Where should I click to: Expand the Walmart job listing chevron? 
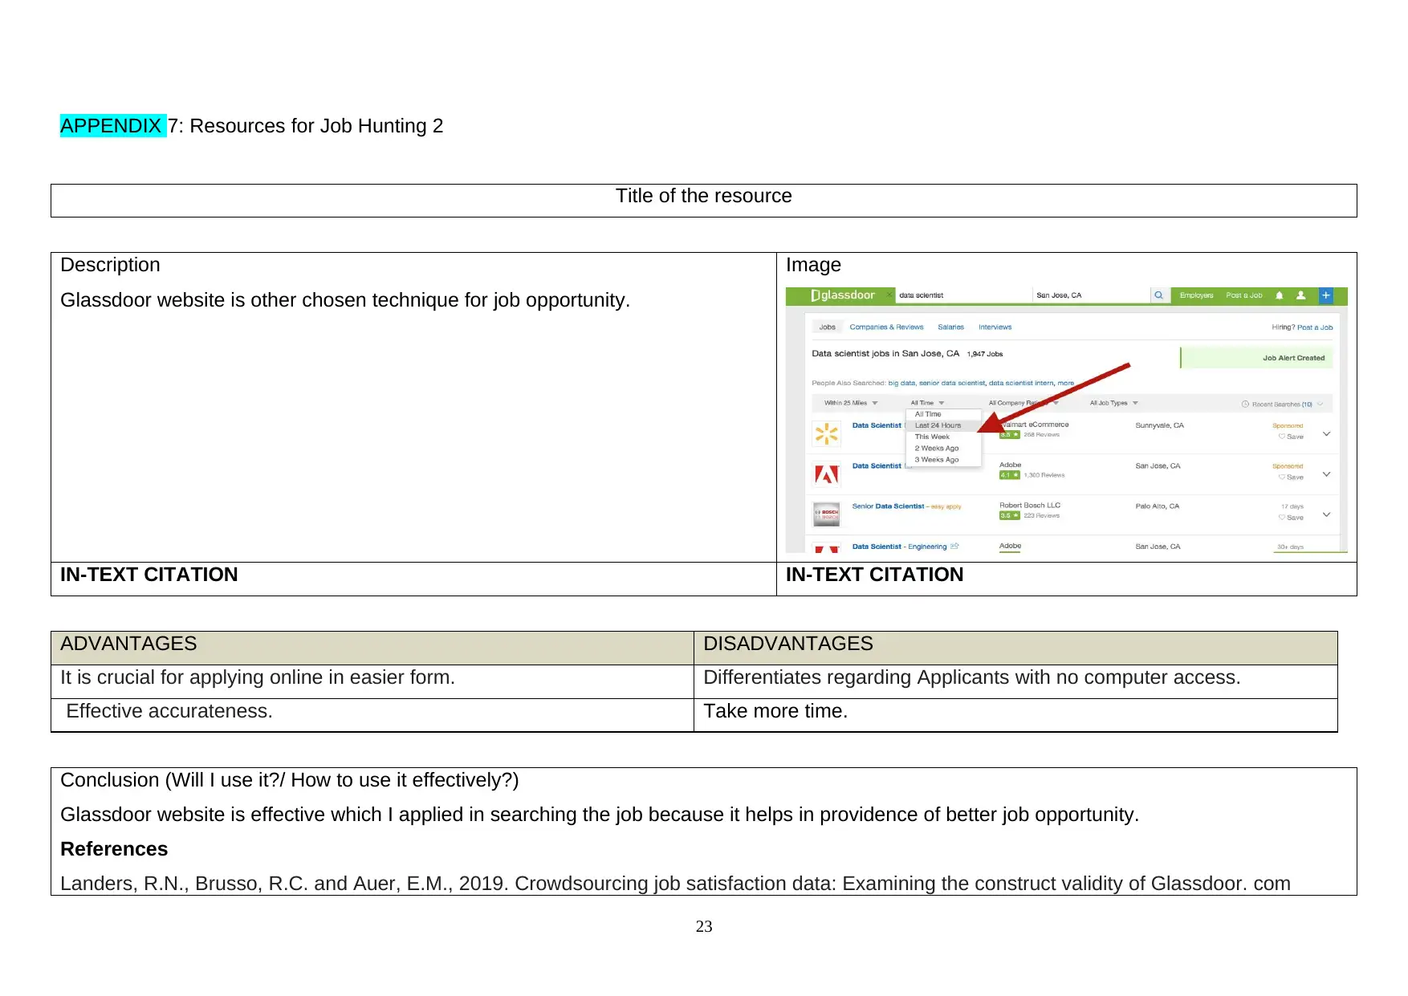pos(1326,433)
